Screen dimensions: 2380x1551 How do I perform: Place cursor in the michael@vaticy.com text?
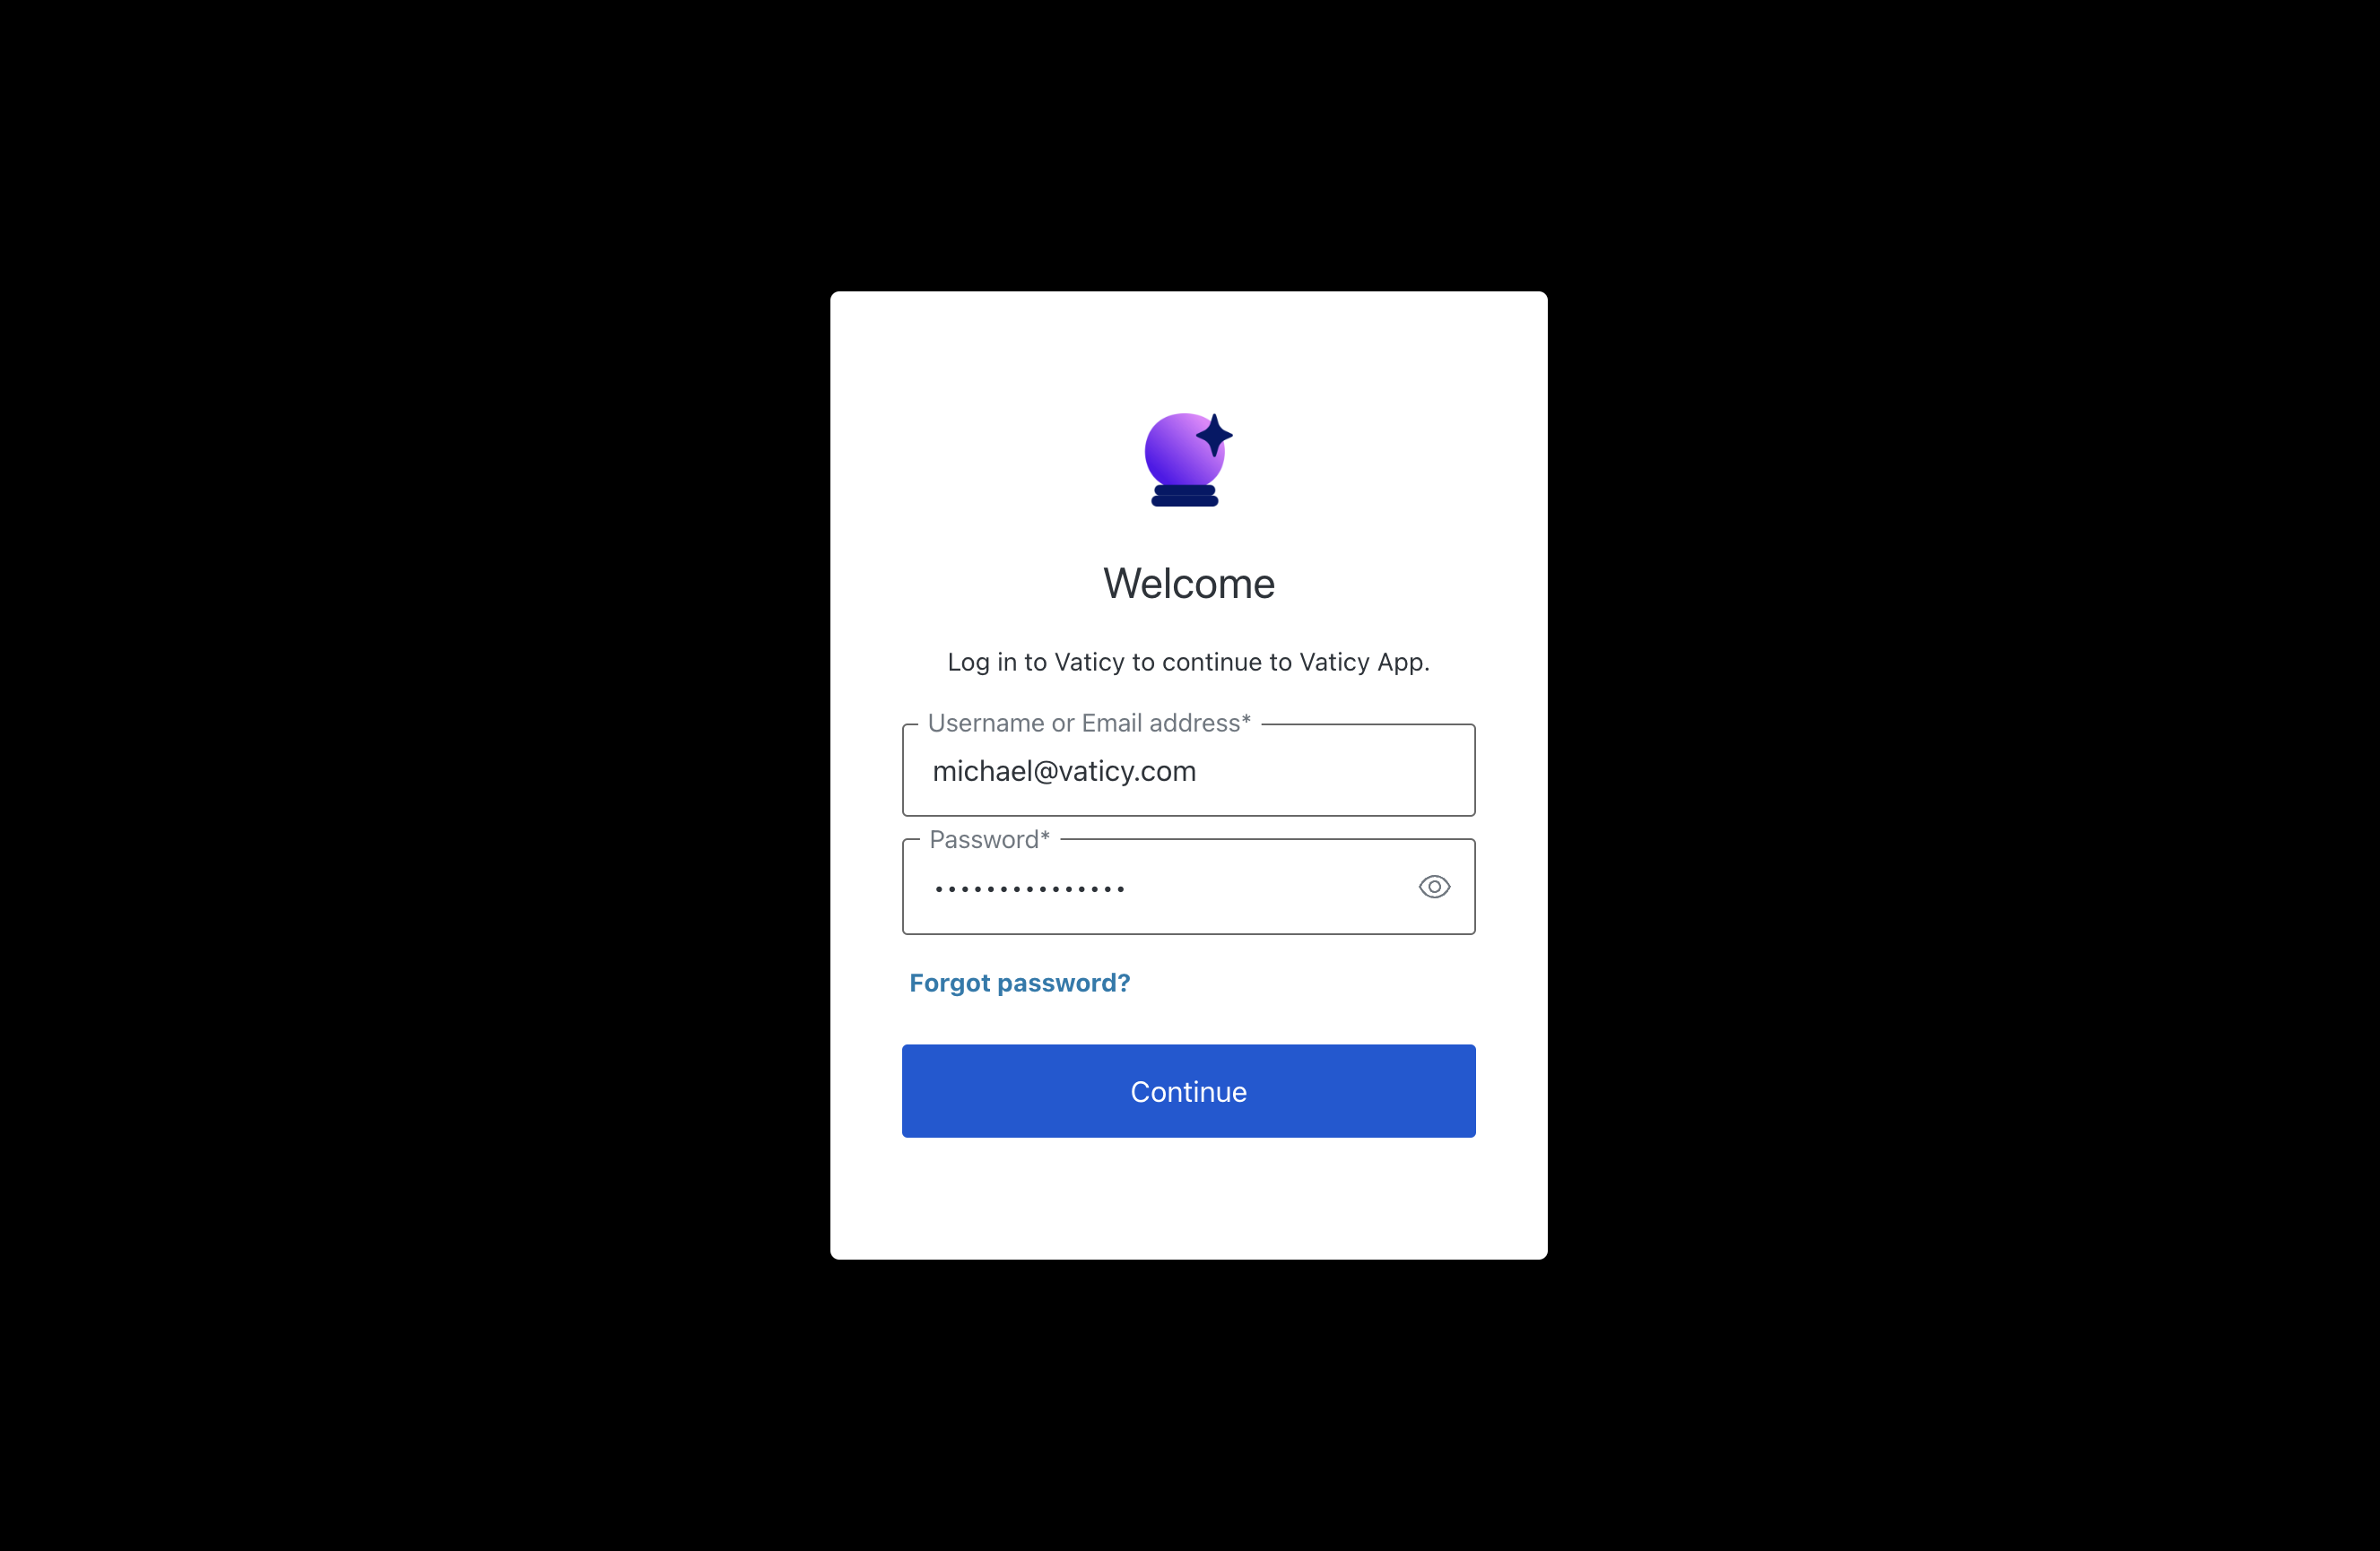(1064, 771)
